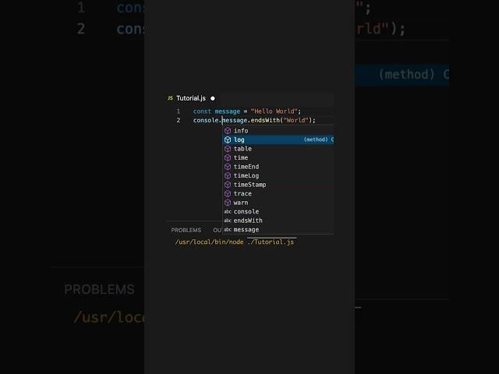
Task: Click the method cube icon beside time
Action: pyautogui.click(x=228, y=157)
